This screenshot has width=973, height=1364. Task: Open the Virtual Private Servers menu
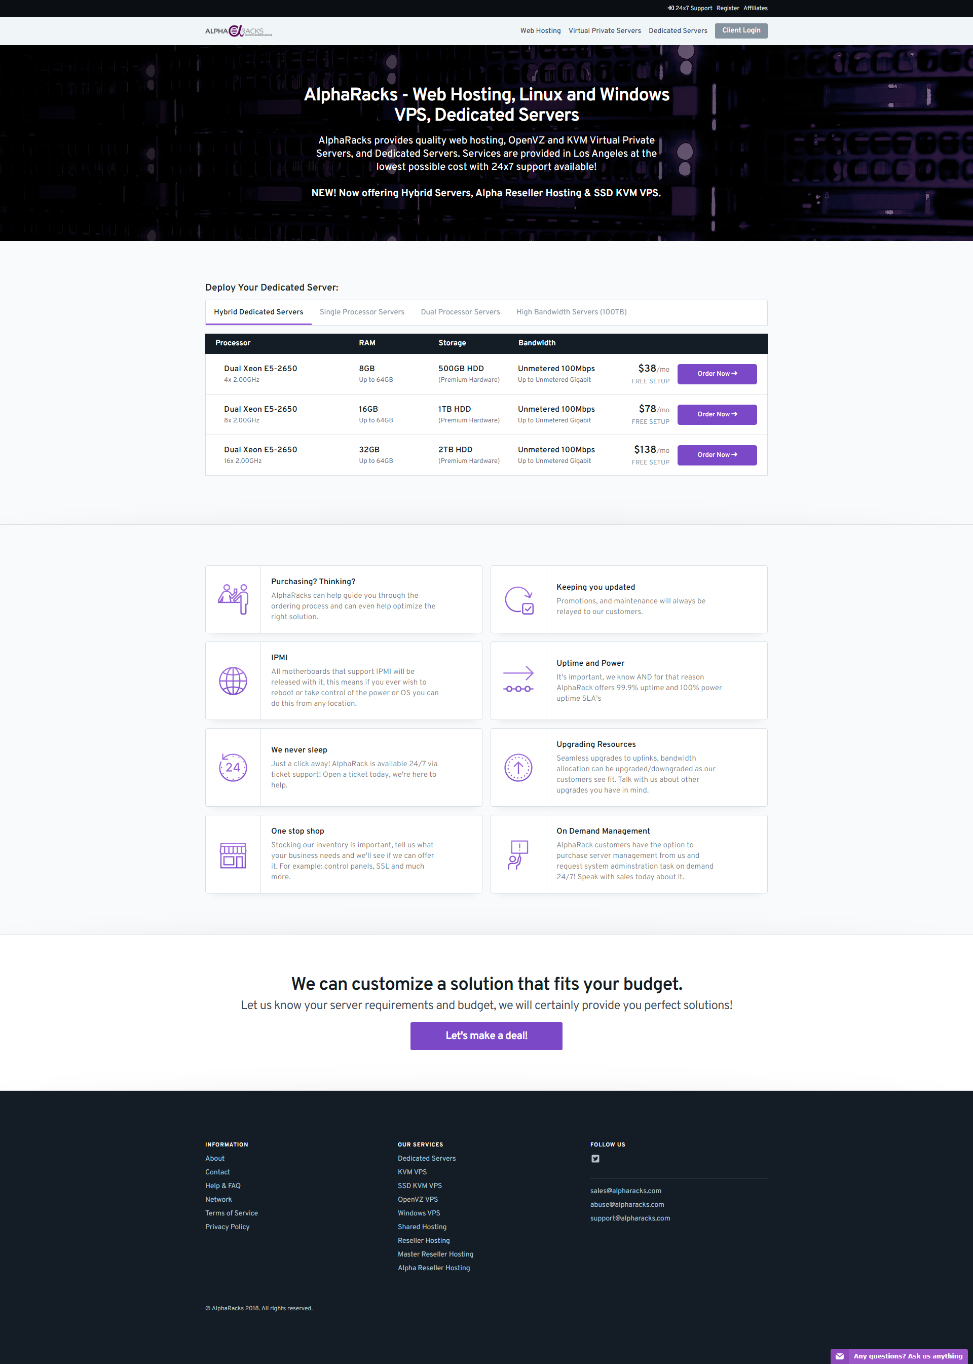[605, 30]
